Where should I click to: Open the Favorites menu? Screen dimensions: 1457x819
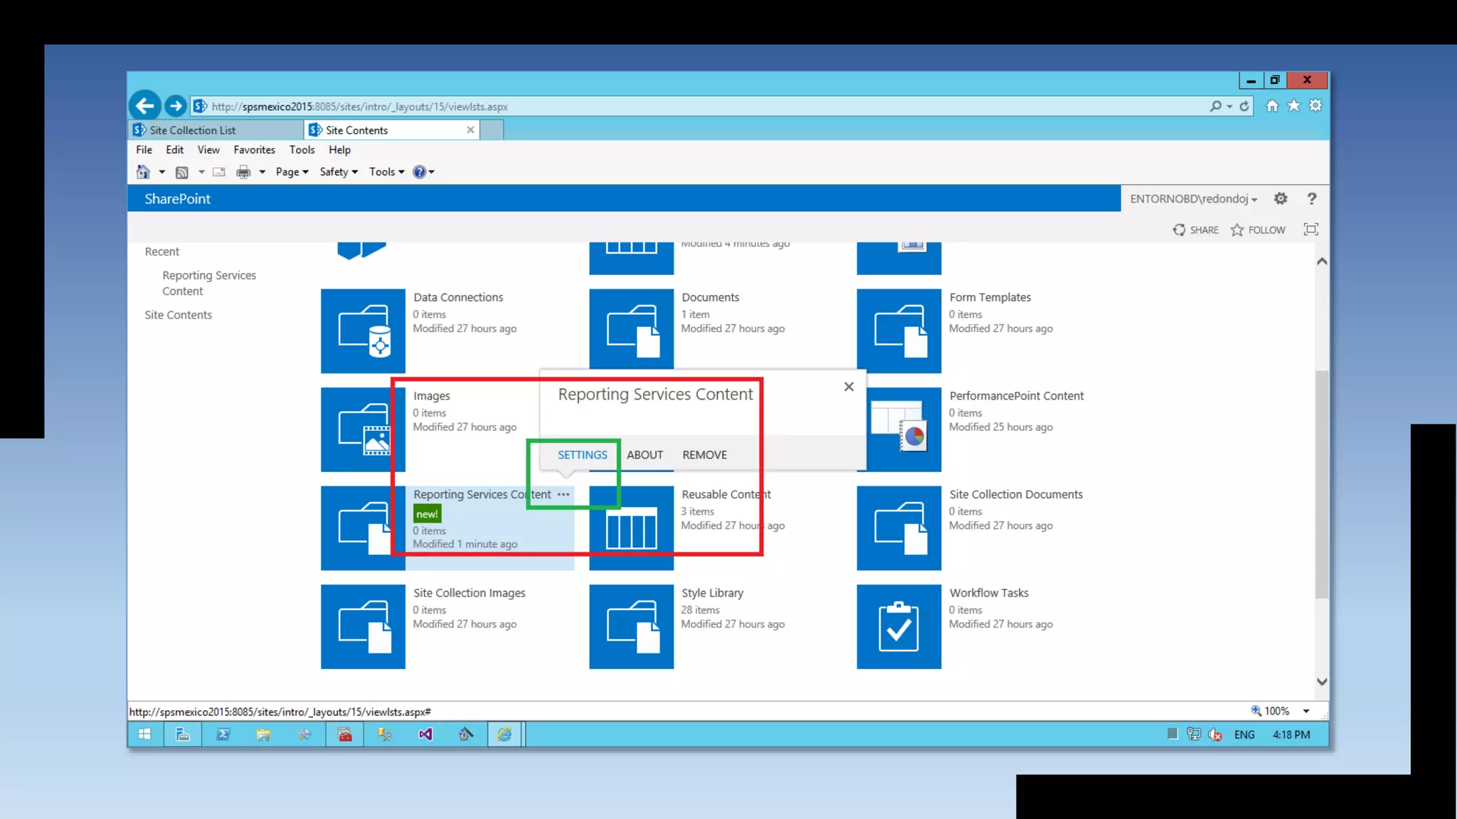click(254, 150)
